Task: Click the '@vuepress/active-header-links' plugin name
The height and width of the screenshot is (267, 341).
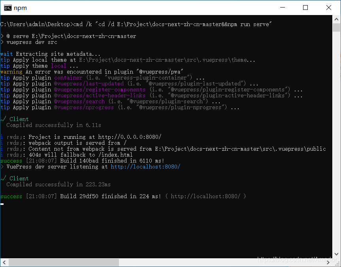Action: coord(100,95)
